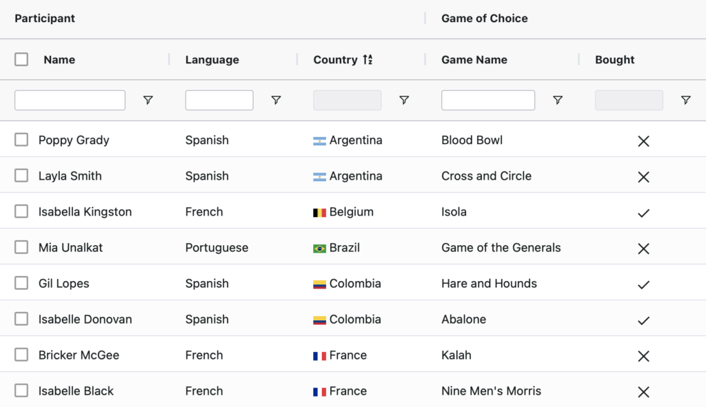Open the Game Name filter icon

tap(558, 101)
